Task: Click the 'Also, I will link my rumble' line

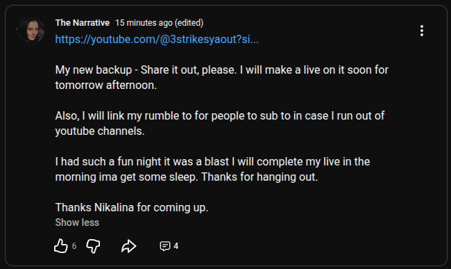Action: pyautogui.click(x=220, y=116)
